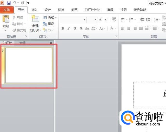The width and height of the screenshot is (166, 132).
Task: Expand 新建幻灯片 layout dropdown arrow
Action: (41, 30)
